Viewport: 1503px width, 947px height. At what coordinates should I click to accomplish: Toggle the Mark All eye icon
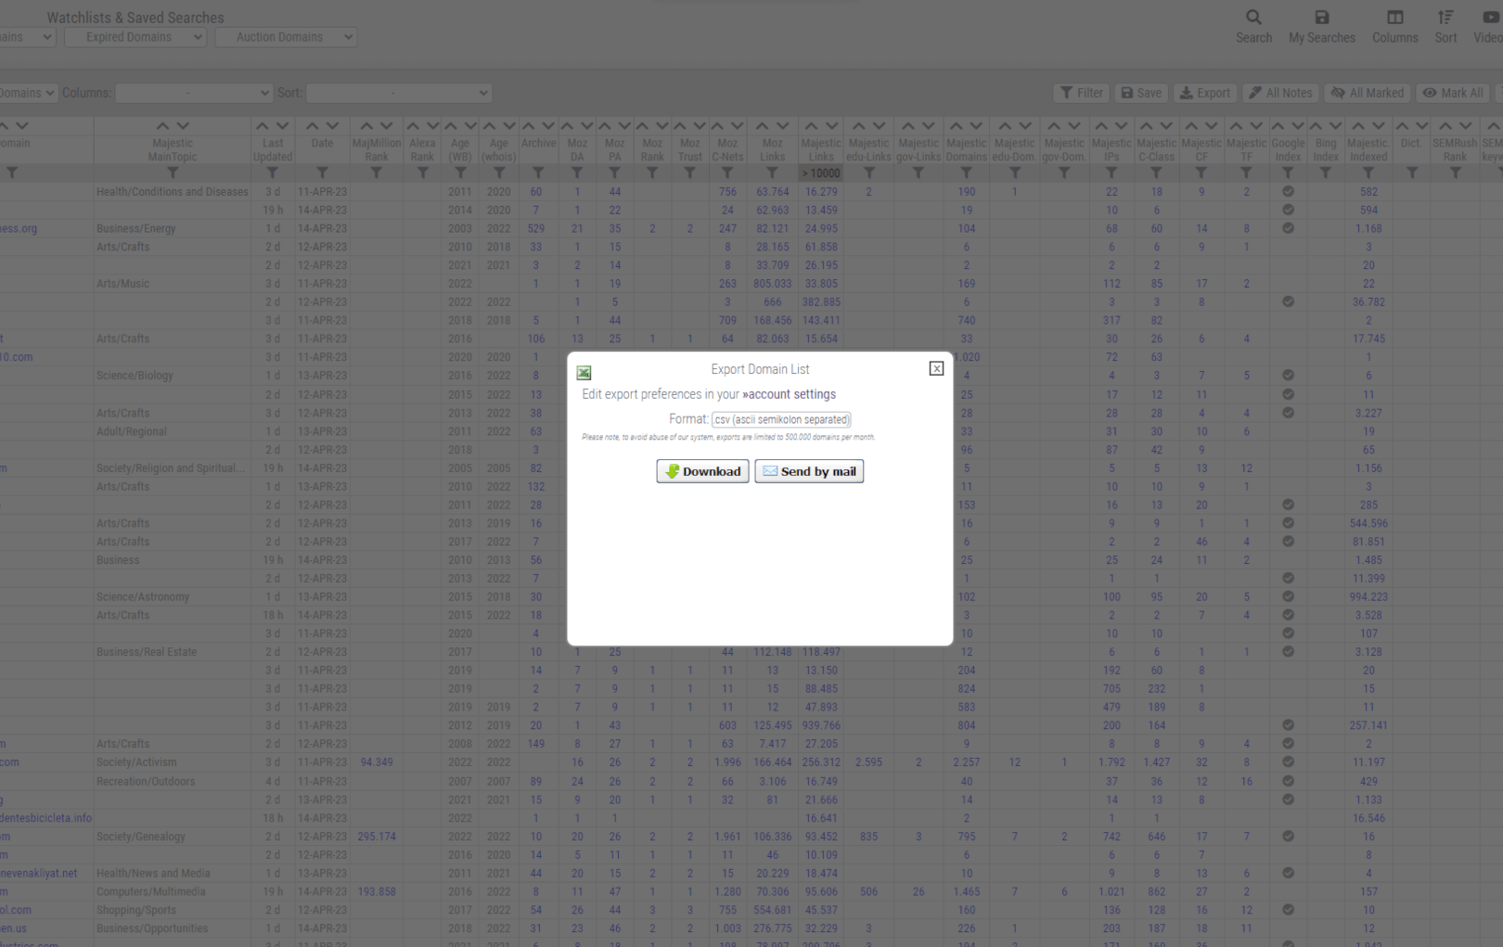point(1453,93)
